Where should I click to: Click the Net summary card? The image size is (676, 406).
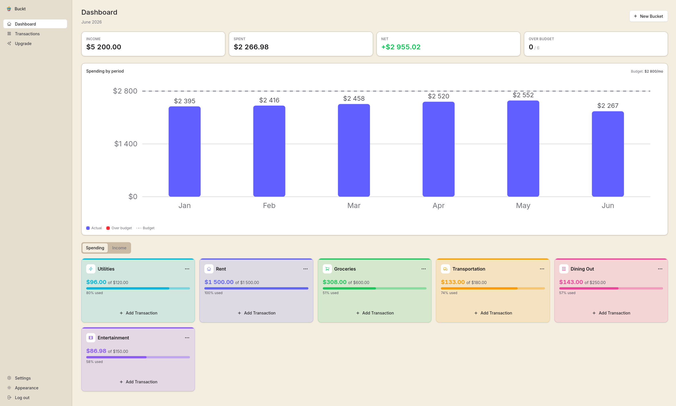[x=448, y=44]
